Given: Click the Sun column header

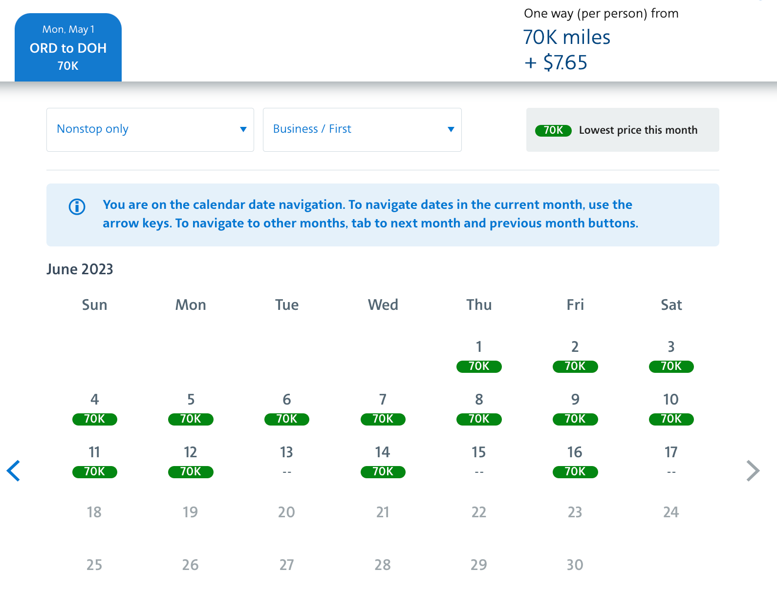Looking at the screenshot, I should [x=94, y=305].
